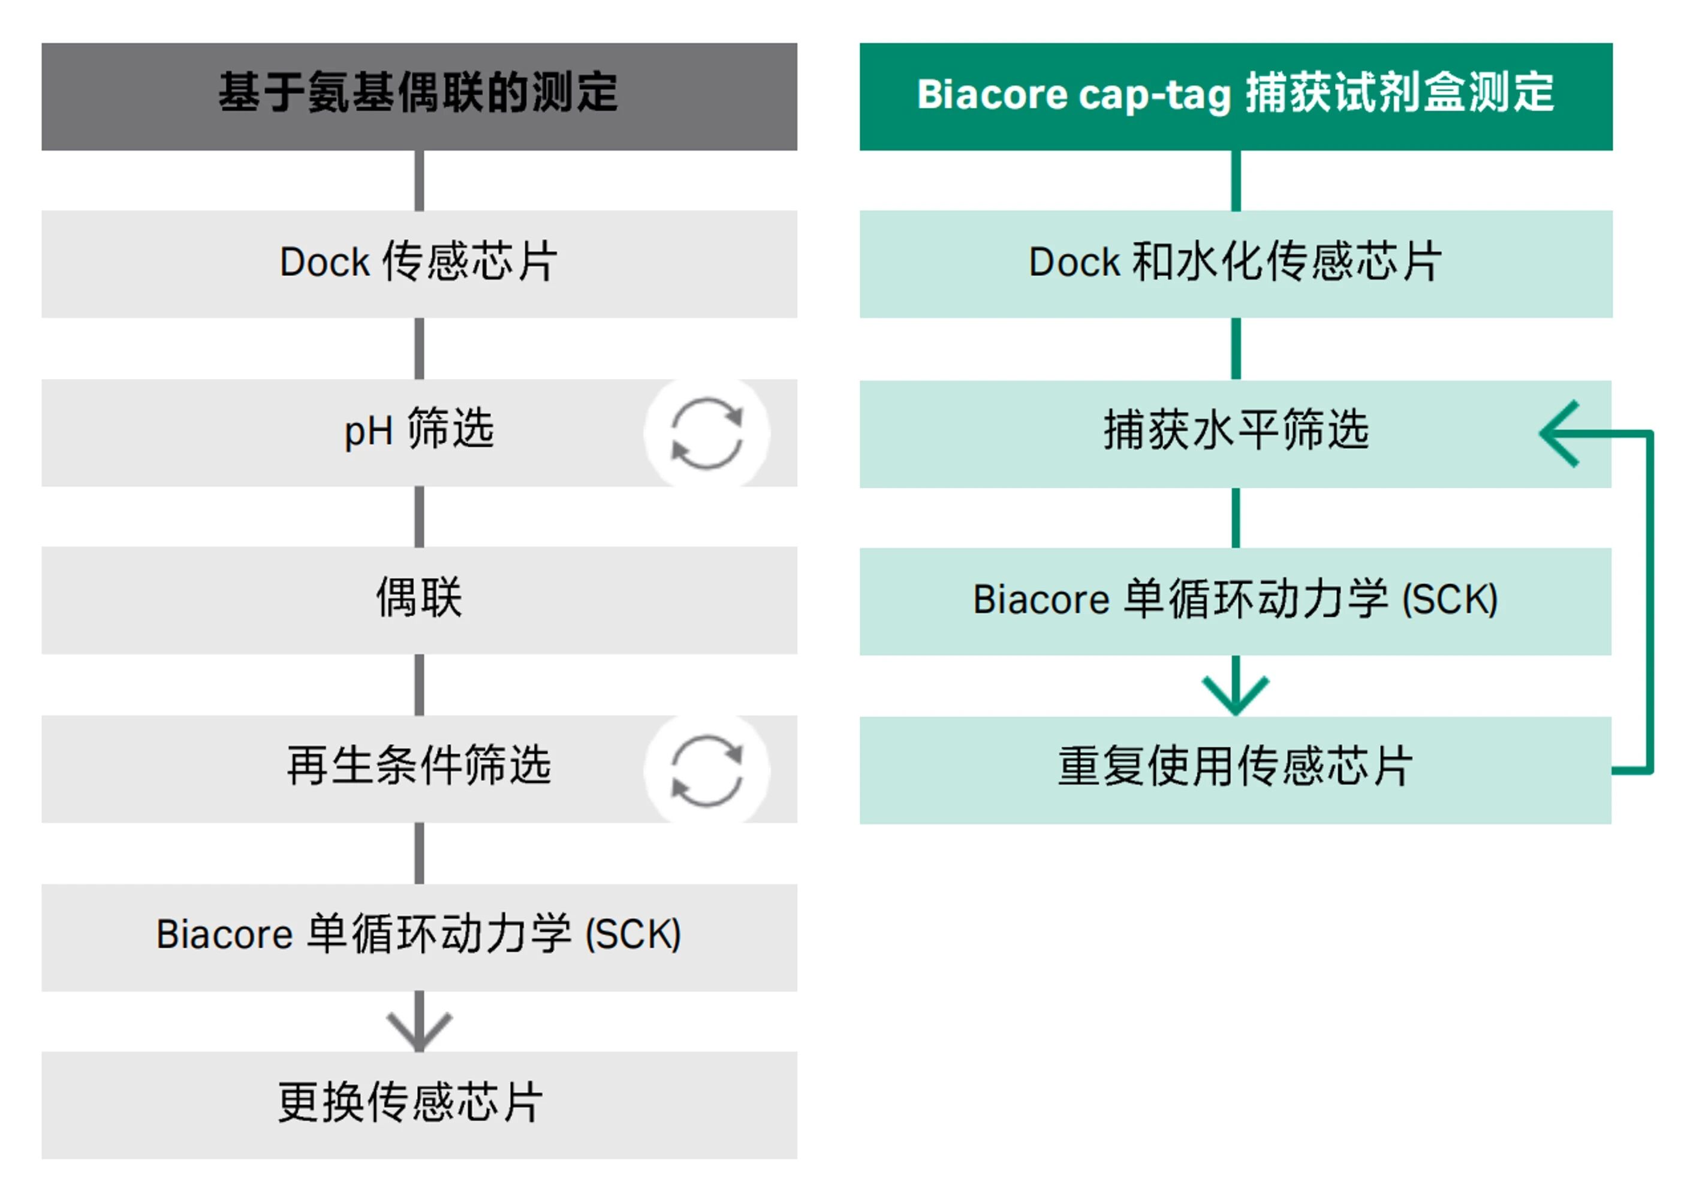1684x1193 pixels.
Task: Click the green left arrow in 捕获水平筛选
Action: point(1561,434)
